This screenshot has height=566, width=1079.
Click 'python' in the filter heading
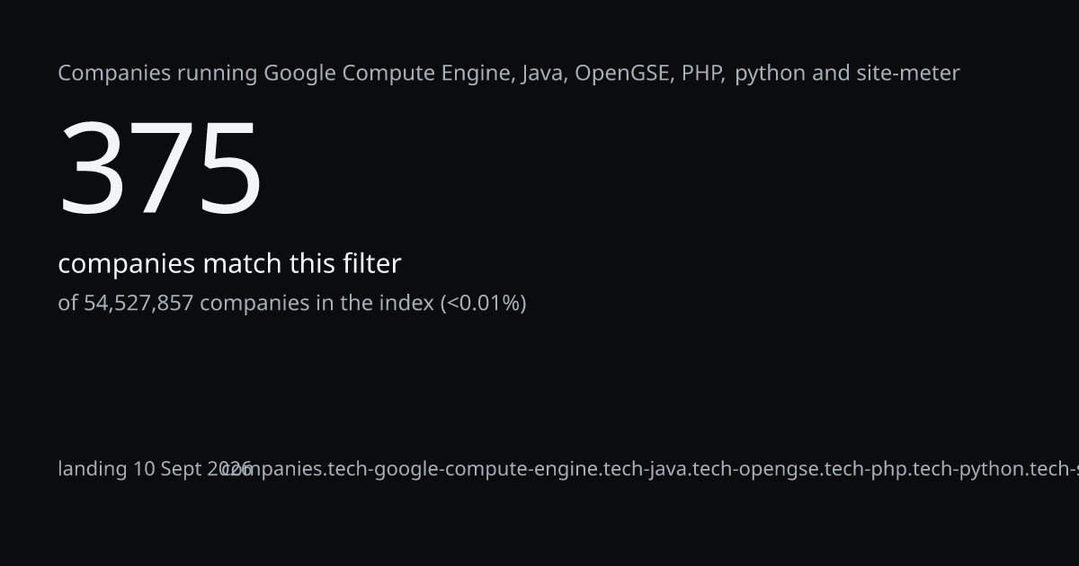pyautogui.click(x=771, y=74)
